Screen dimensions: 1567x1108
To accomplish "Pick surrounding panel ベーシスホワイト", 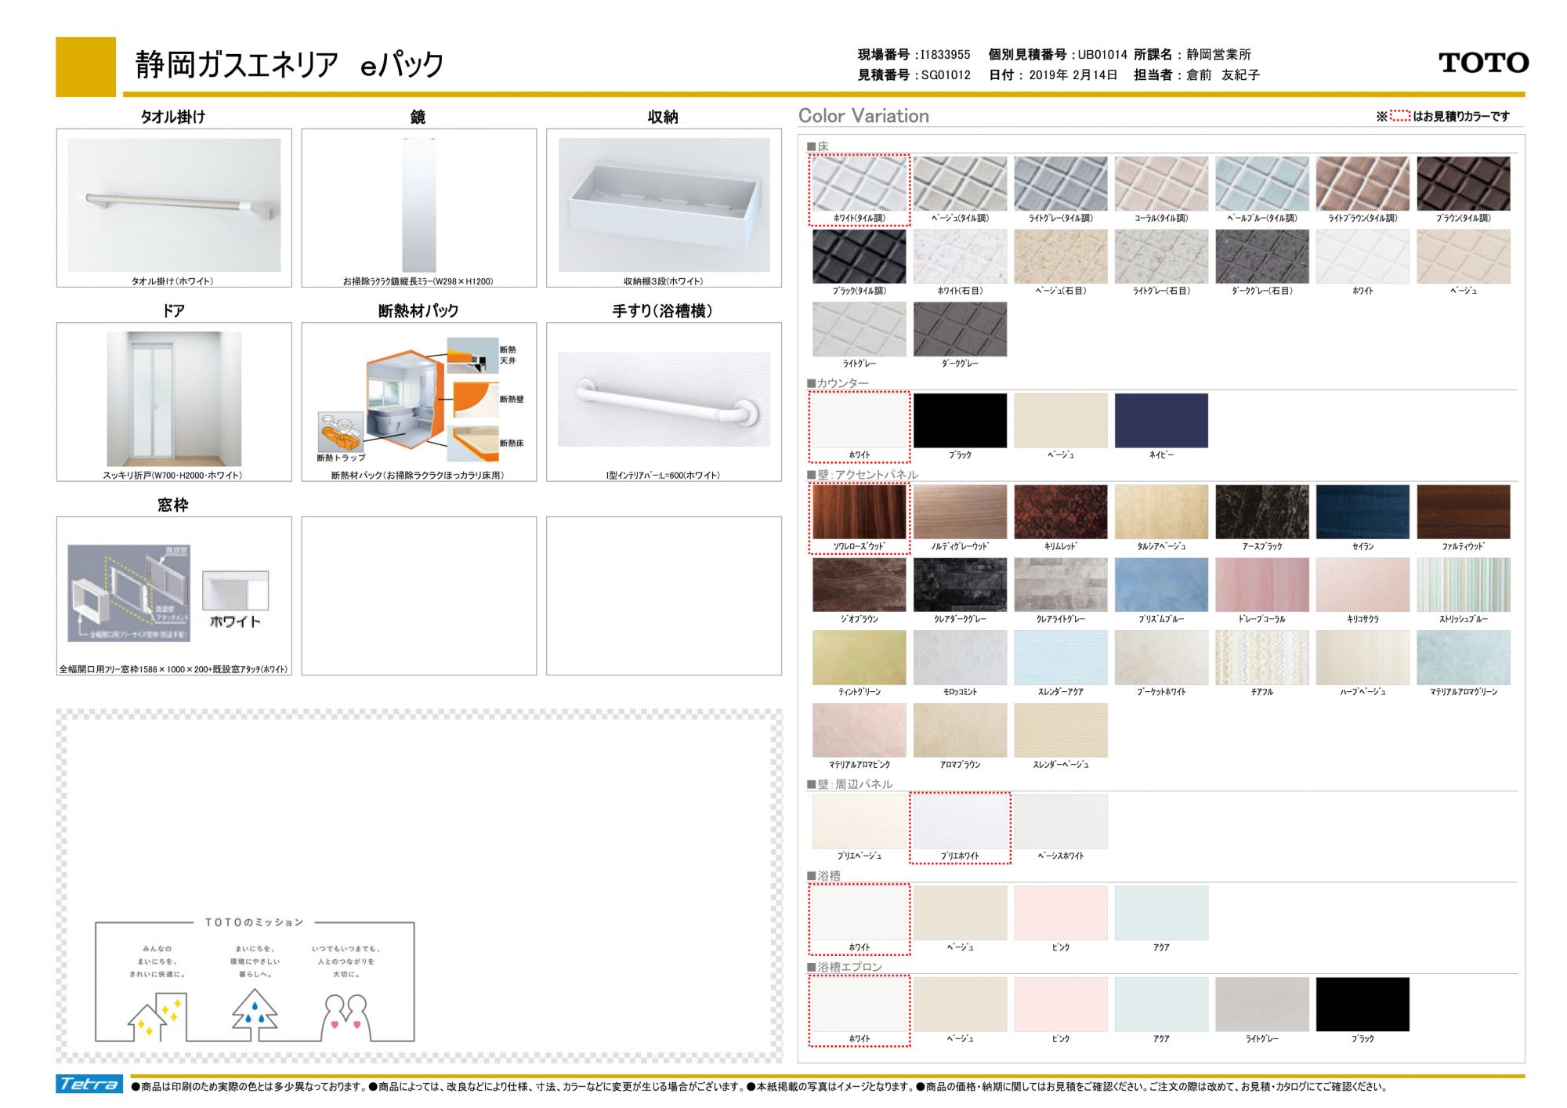I will click(1061, 822).
